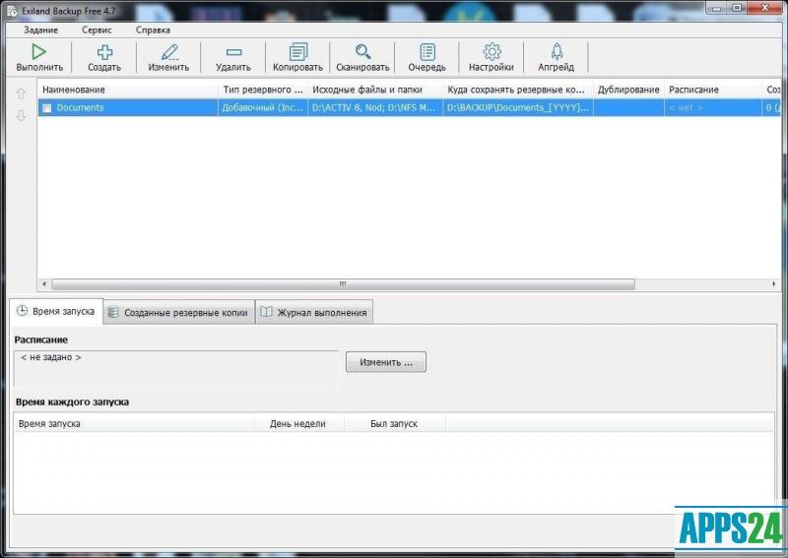Open the Сервис menu
Image resolution: width=788 pixels, height=558 pixels.
97,30
